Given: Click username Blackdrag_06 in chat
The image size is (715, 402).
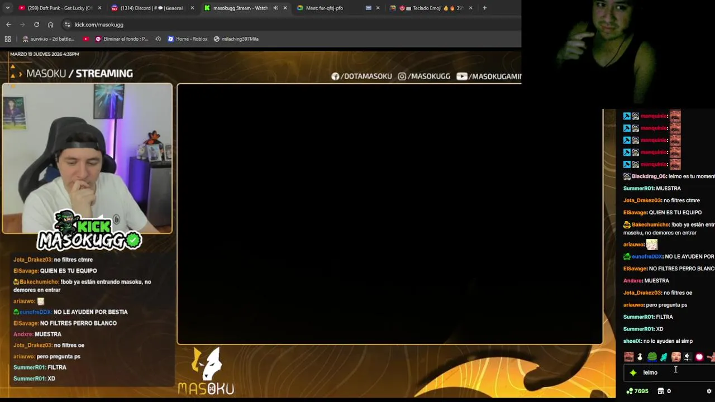Looking at the screenshot, I should click(649, 176).
